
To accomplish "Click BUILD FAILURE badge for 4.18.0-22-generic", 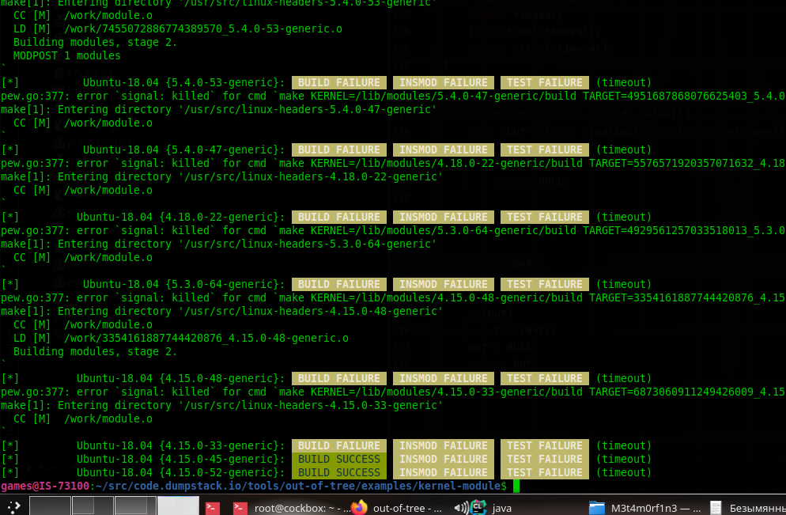I will tap(339, 217).
